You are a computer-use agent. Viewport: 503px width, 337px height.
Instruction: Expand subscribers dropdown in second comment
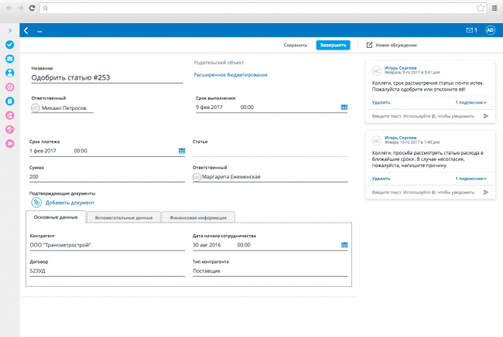pos(470,179)
